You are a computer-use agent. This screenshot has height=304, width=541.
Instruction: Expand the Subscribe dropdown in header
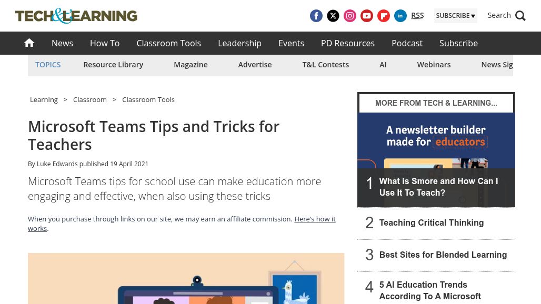[x=455, y=16]
